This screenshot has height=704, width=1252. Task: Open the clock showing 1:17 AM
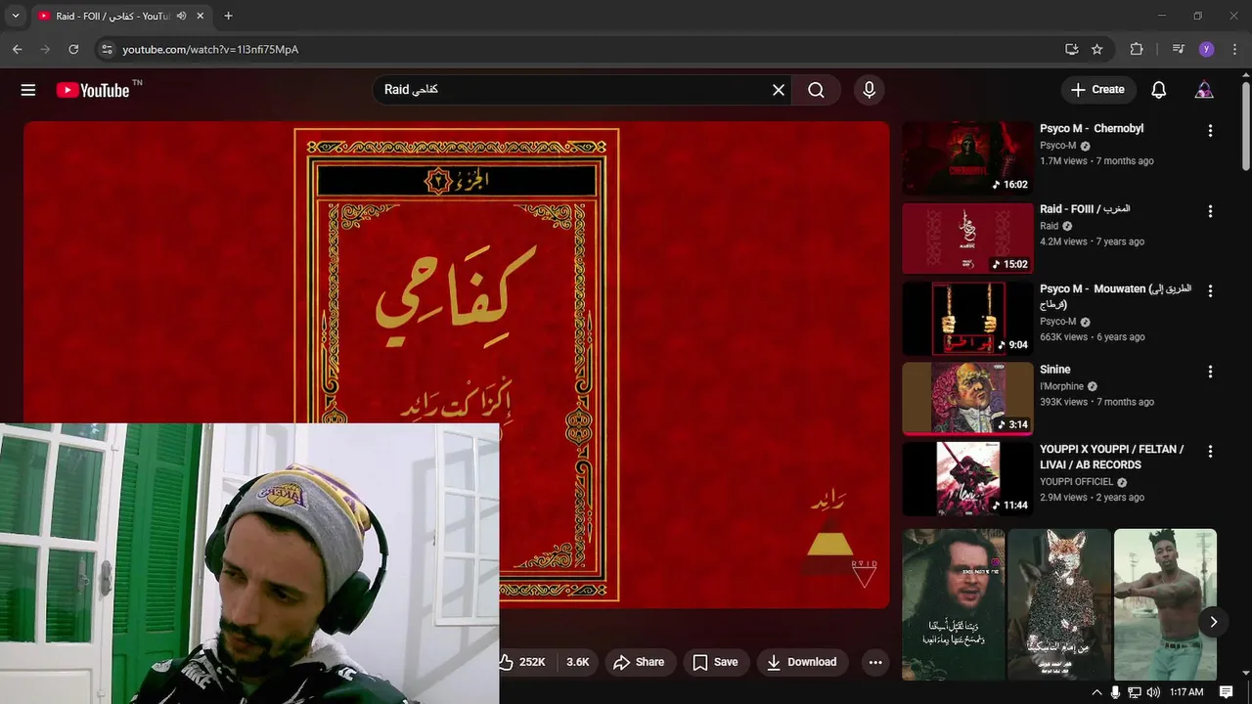(1186, 692)
